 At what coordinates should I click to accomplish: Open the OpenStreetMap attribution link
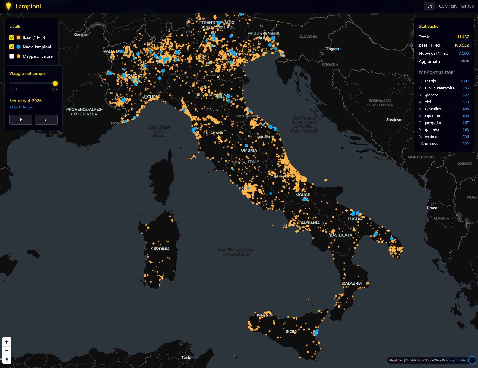point(437,360)
